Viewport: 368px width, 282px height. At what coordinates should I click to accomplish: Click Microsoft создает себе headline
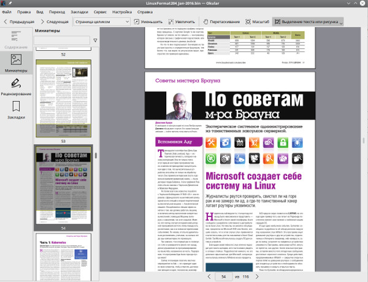pos(253,181)
